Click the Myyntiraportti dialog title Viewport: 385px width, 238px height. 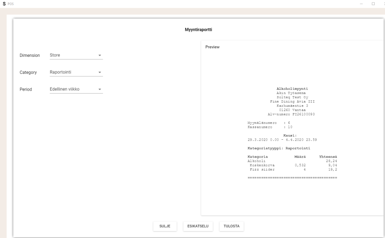pos(198,30)
